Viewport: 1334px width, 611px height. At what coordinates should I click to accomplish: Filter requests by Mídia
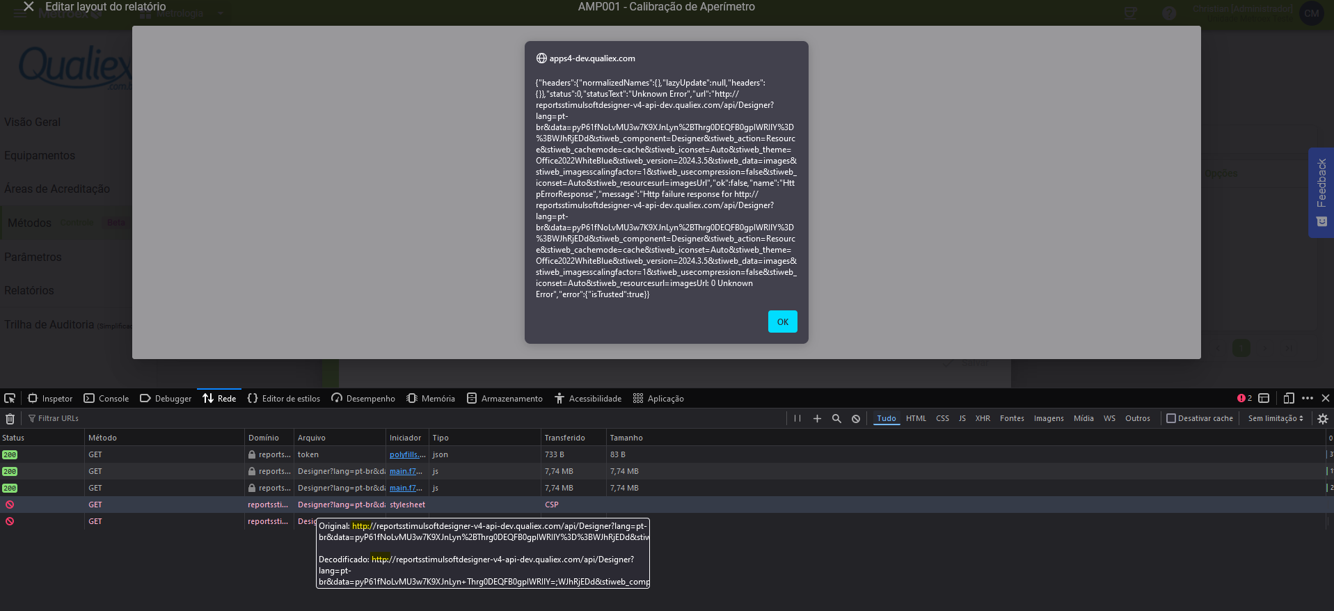click(x=1083, y=418)
